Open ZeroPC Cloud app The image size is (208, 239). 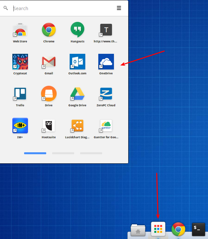coord(106,94)
